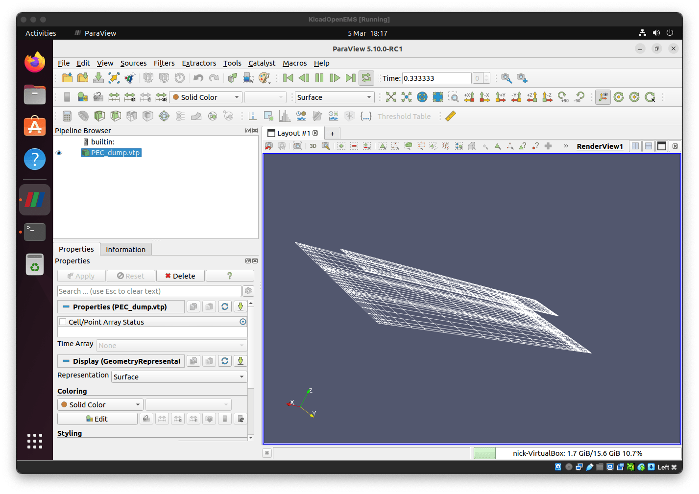Split RenderView1 vertically
Screen dimensions: 699x494
pyautogui.click(x=649, y=146)
